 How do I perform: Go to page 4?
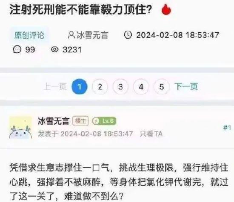point(141,87)
